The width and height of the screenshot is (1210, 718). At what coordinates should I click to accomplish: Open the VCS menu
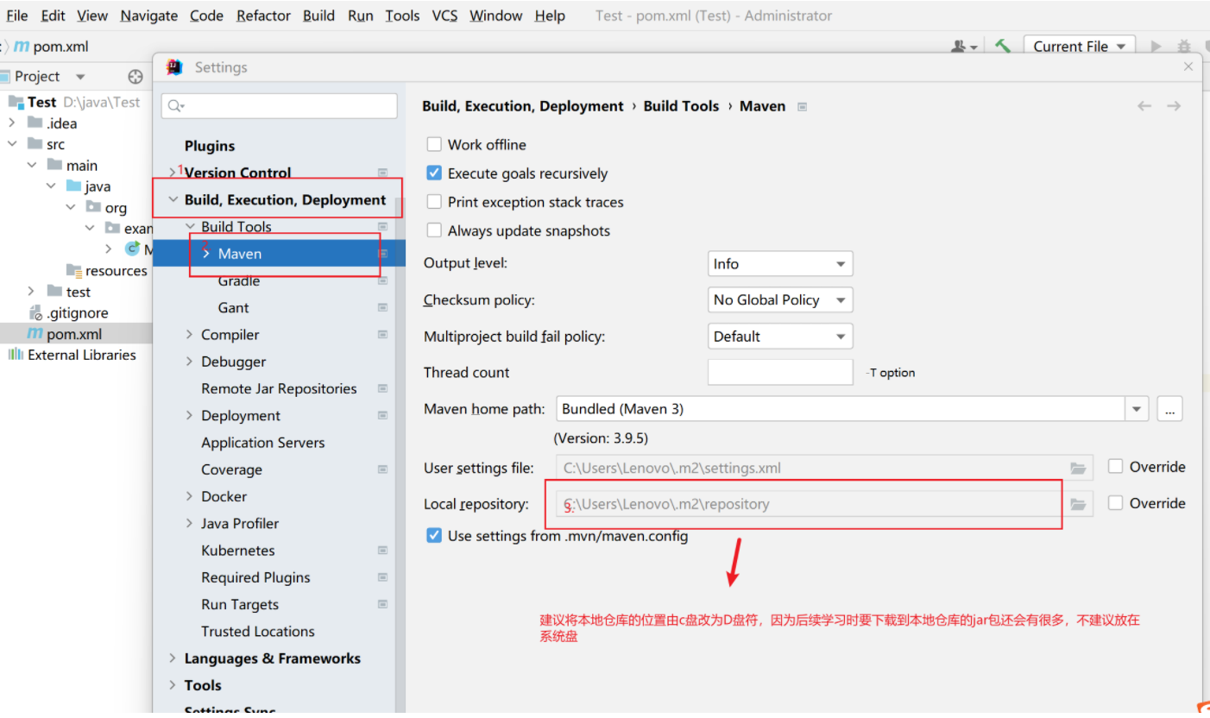(445, 16)
